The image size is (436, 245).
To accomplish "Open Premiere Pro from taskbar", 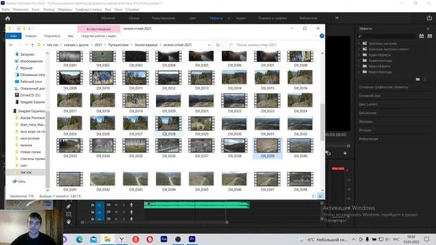I will (192, 239).
